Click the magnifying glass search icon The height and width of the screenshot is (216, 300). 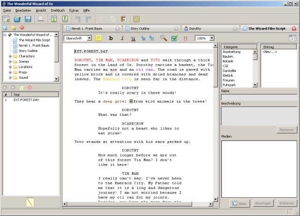pyautogui.click(x=163, y=38)
